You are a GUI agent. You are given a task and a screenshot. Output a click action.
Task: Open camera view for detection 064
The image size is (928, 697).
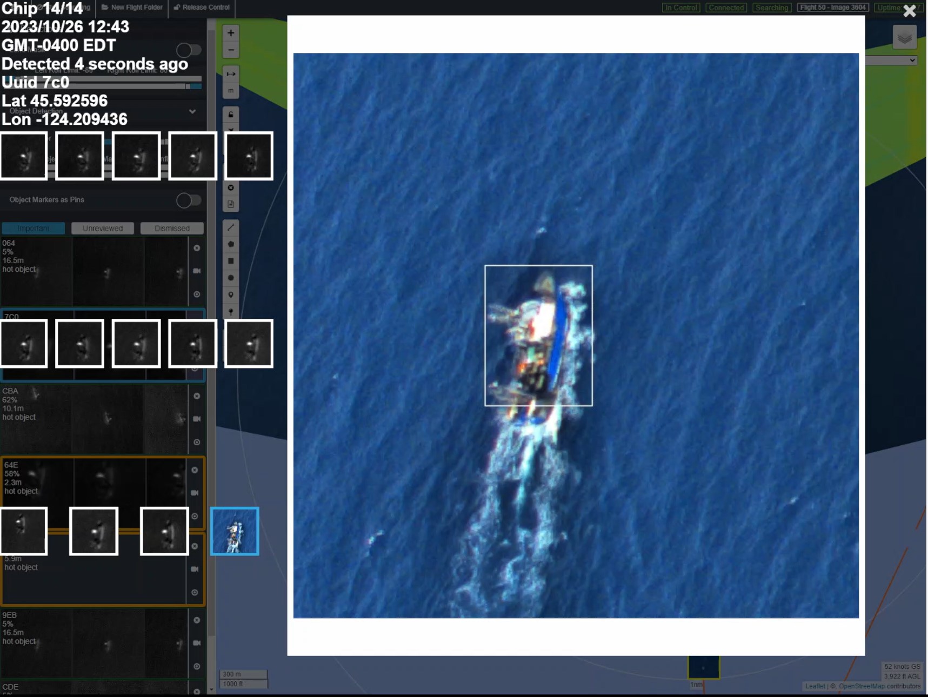pyautogui.click(x=197, y=271)
